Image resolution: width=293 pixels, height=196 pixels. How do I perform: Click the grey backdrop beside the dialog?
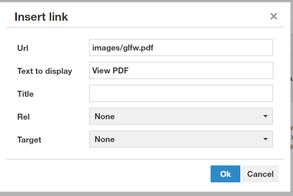coord(146,194)
